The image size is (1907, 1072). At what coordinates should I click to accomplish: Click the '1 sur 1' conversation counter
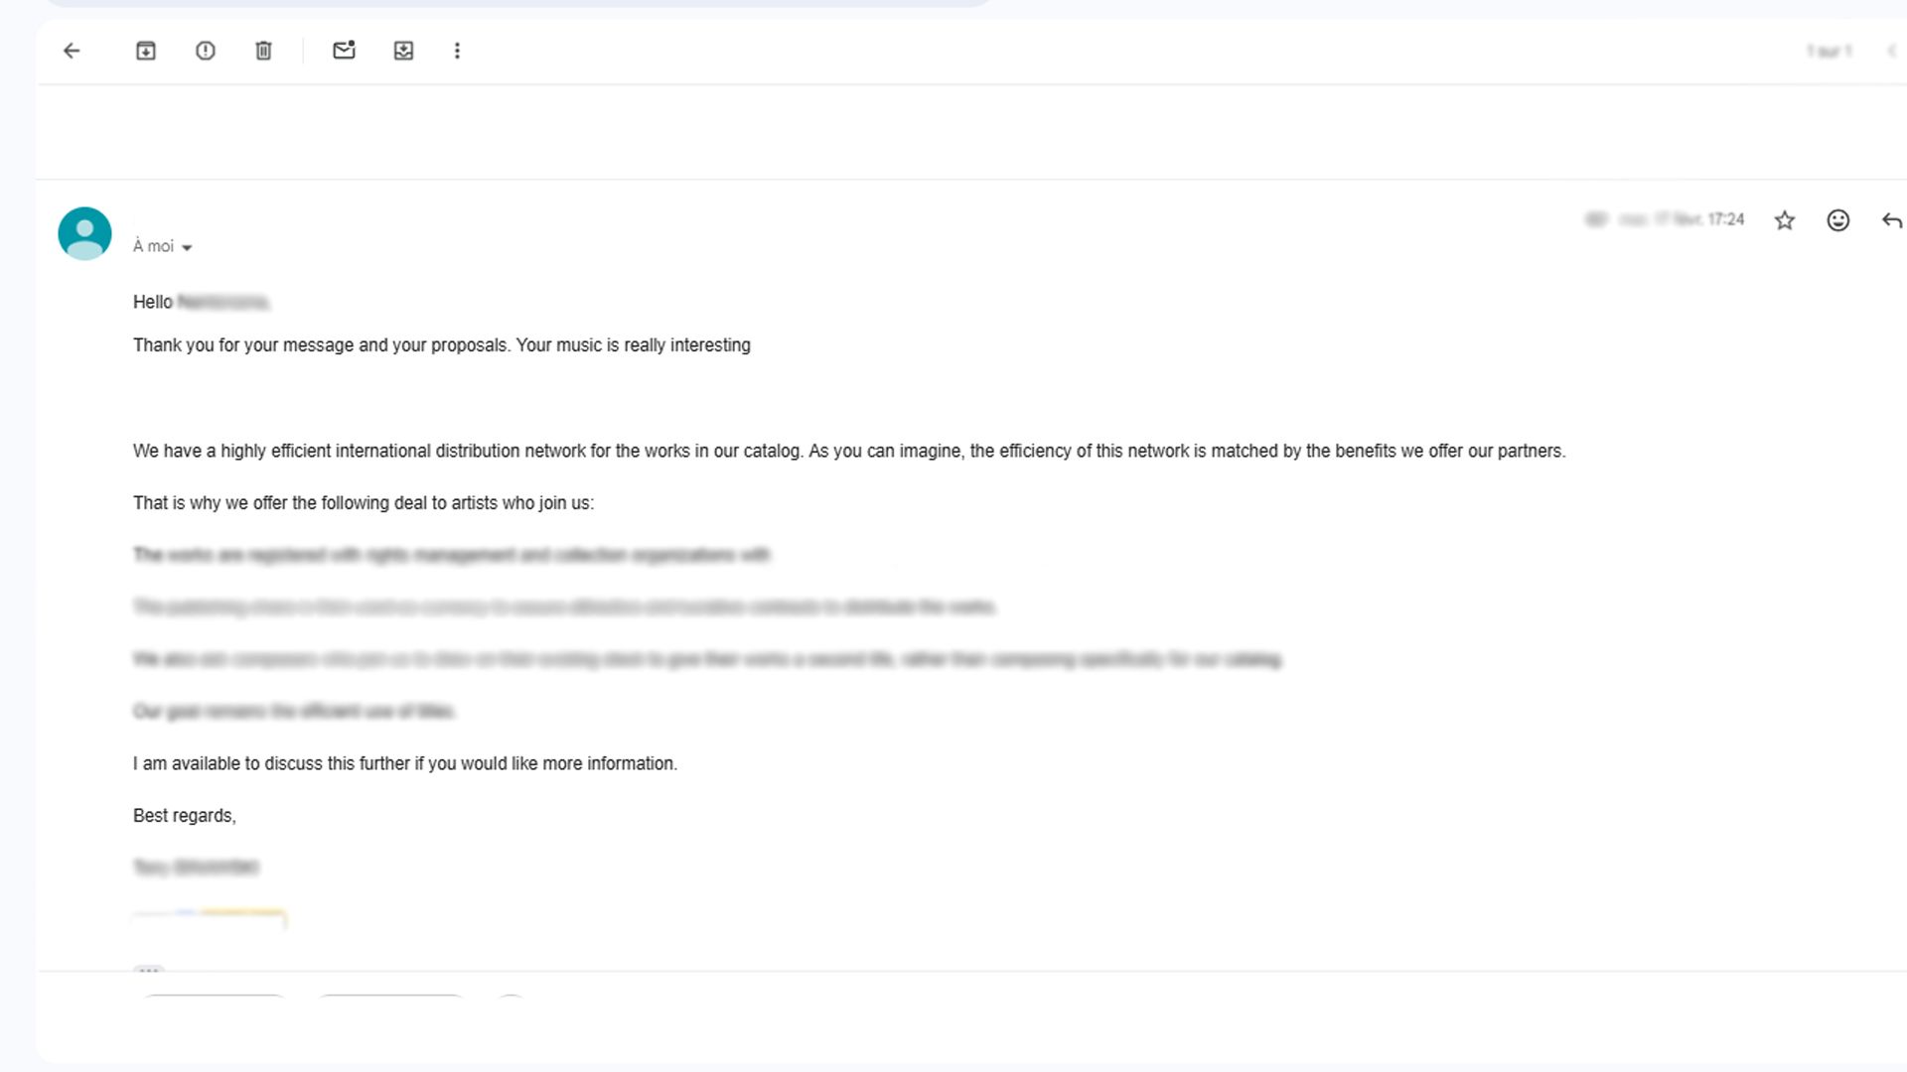(1829, 51)
